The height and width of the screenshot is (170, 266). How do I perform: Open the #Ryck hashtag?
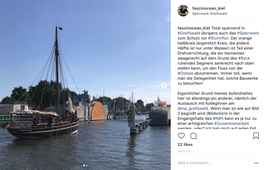[244, 58]
